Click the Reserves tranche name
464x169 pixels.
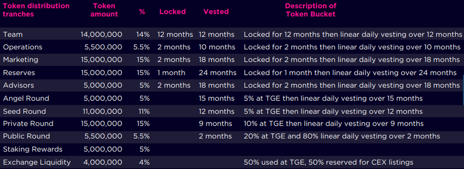click(19, 73)
